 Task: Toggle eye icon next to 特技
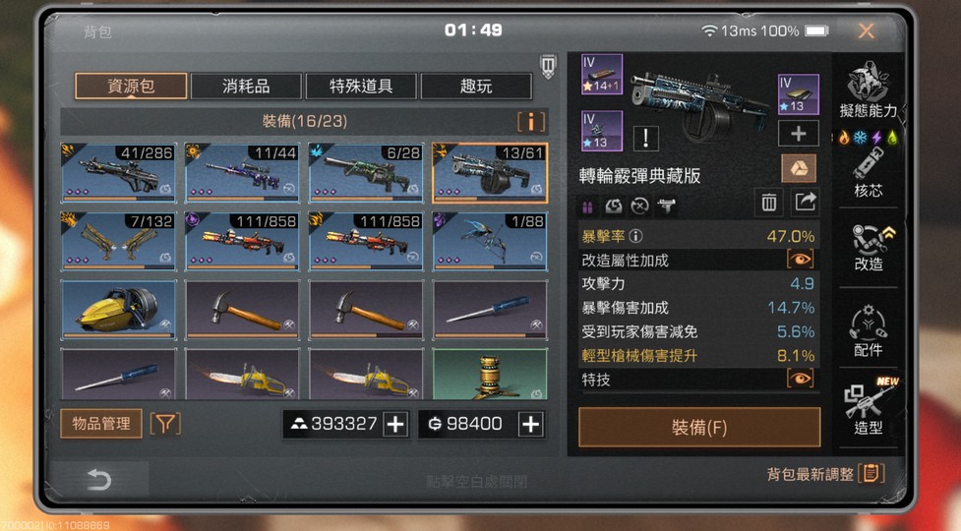(x=801, y=380)
